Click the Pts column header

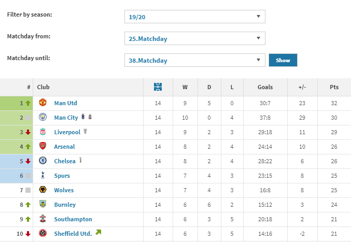[334, 87]
